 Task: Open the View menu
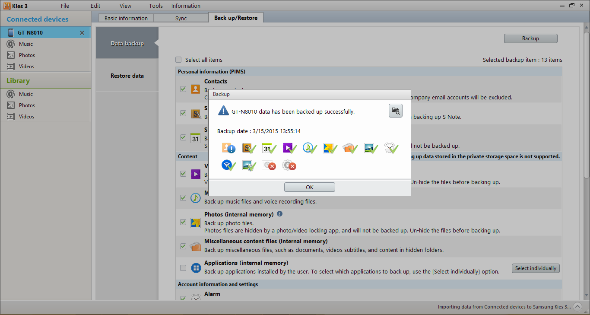tap(126, 6)
